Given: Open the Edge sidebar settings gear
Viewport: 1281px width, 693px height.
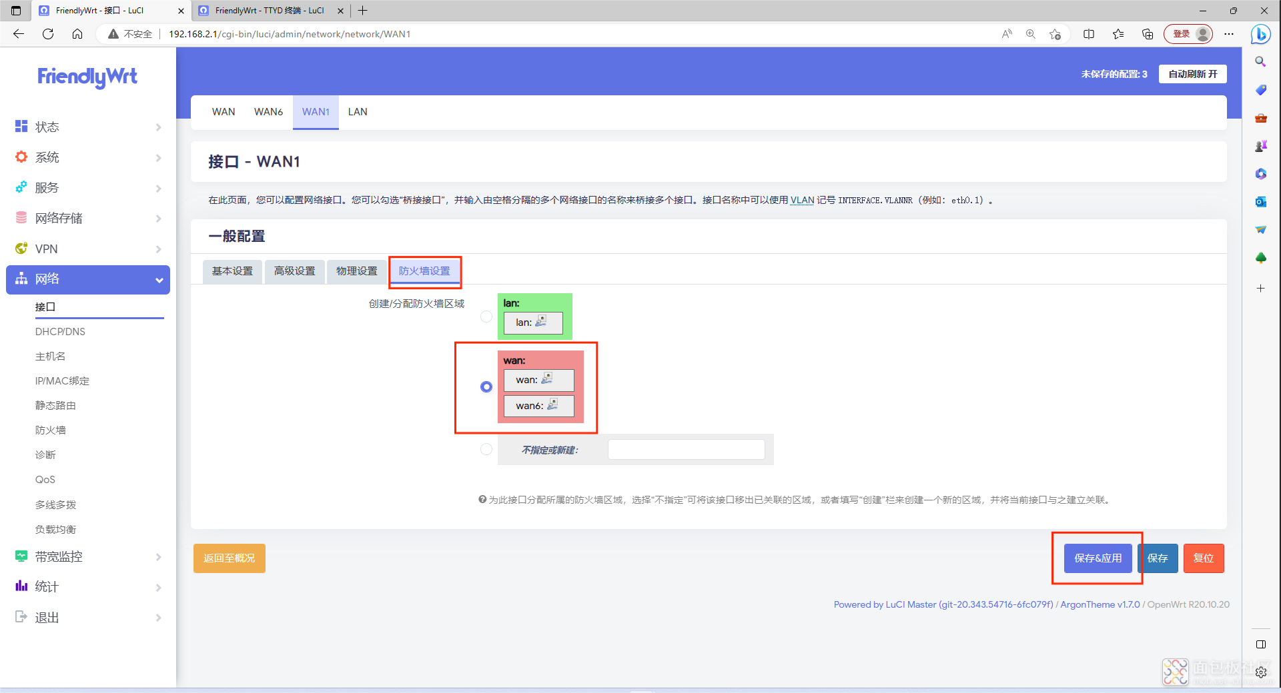Looking at the screenshot, I should [1260, 672].
